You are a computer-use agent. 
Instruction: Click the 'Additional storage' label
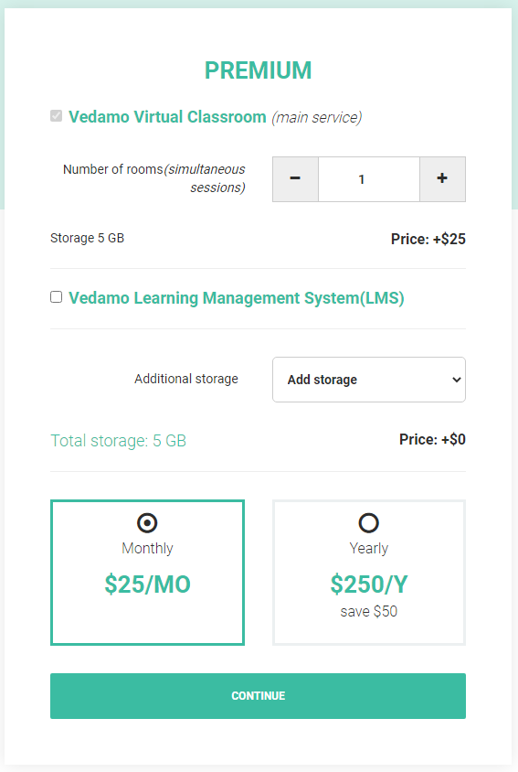(x=186, y=379)
